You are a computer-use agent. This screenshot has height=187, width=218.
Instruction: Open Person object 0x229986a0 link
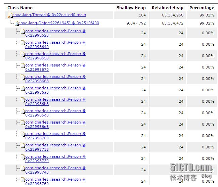coord(55,90)
